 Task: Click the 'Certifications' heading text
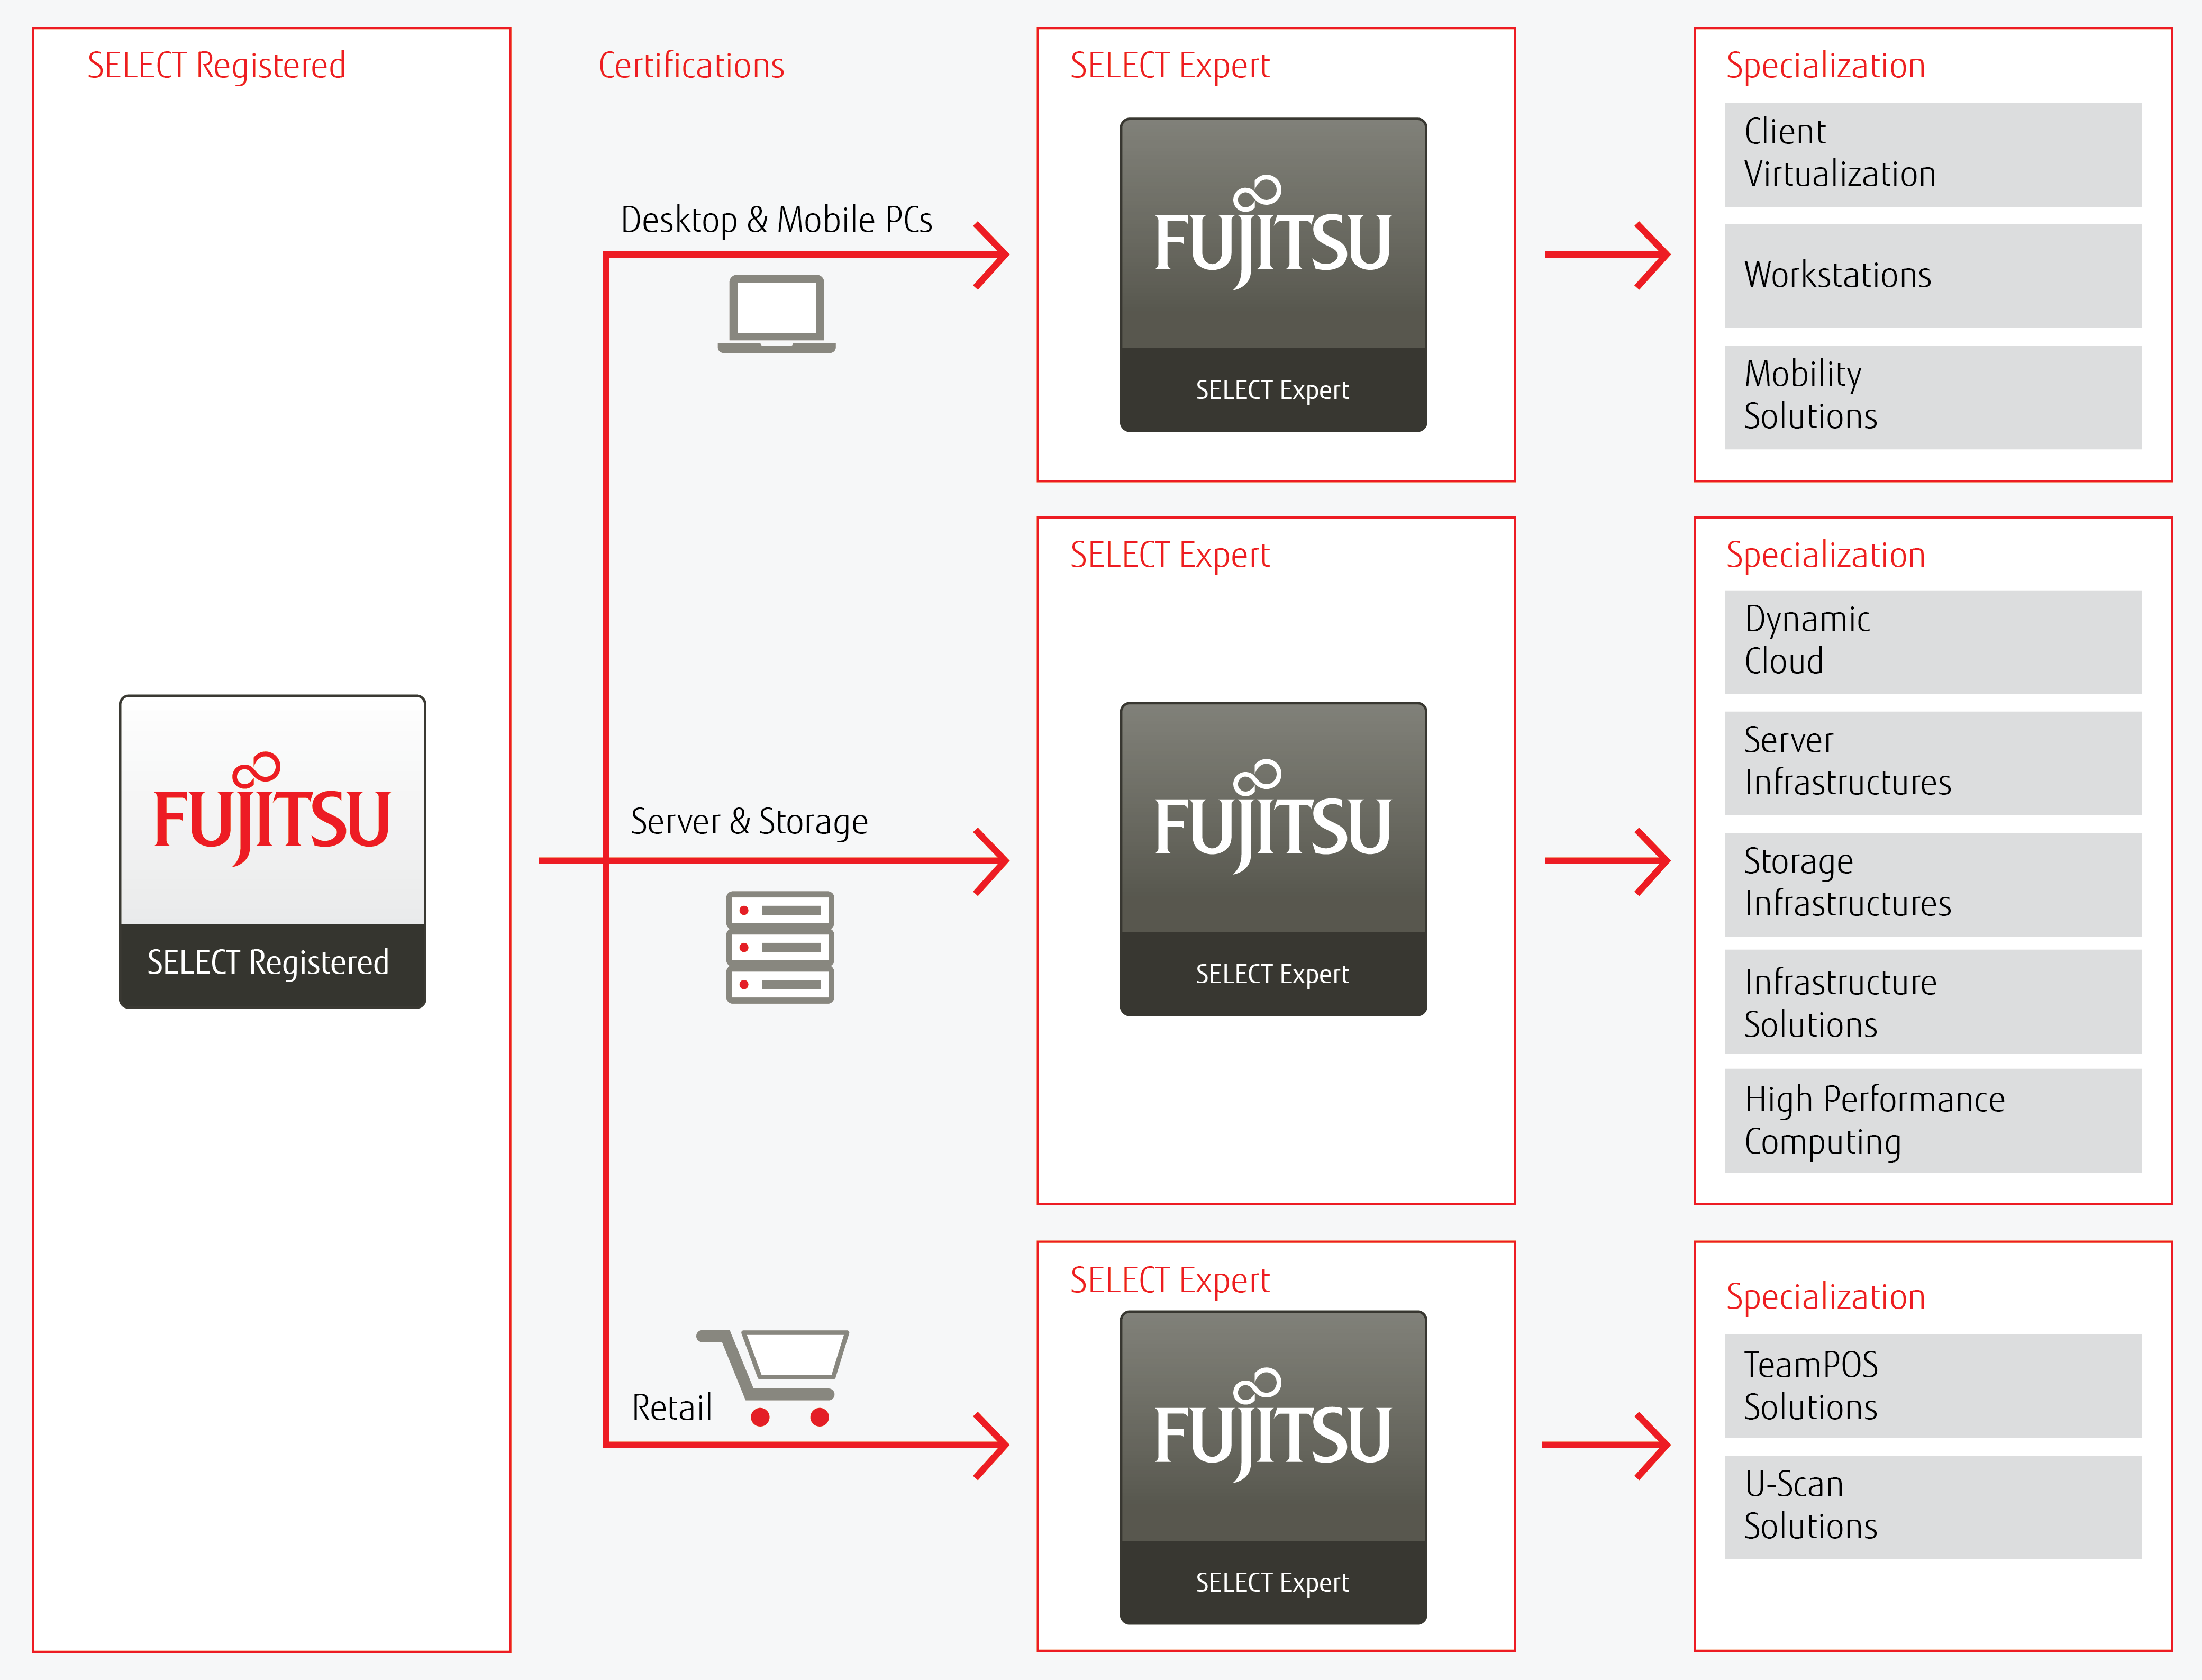691,66
